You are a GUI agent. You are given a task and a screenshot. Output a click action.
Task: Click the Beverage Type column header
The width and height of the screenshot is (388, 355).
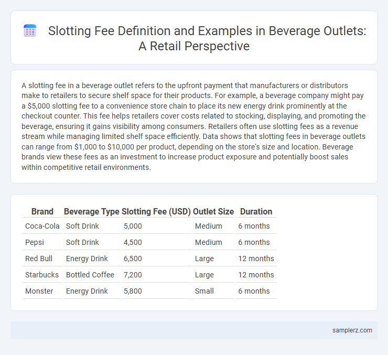tap(92, 211)
